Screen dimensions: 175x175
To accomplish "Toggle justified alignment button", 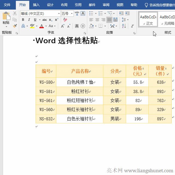I will (x=109, y=20).
